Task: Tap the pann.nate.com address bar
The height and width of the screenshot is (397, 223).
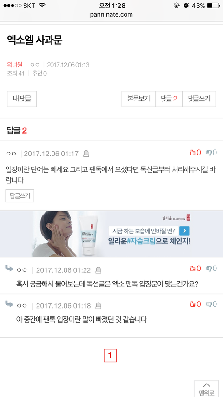Action: point(111,15)
